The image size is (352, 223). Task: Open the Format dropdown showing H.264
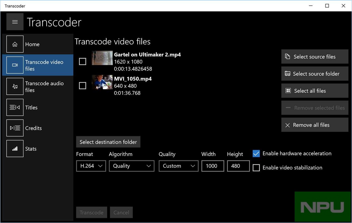[91, 166]
